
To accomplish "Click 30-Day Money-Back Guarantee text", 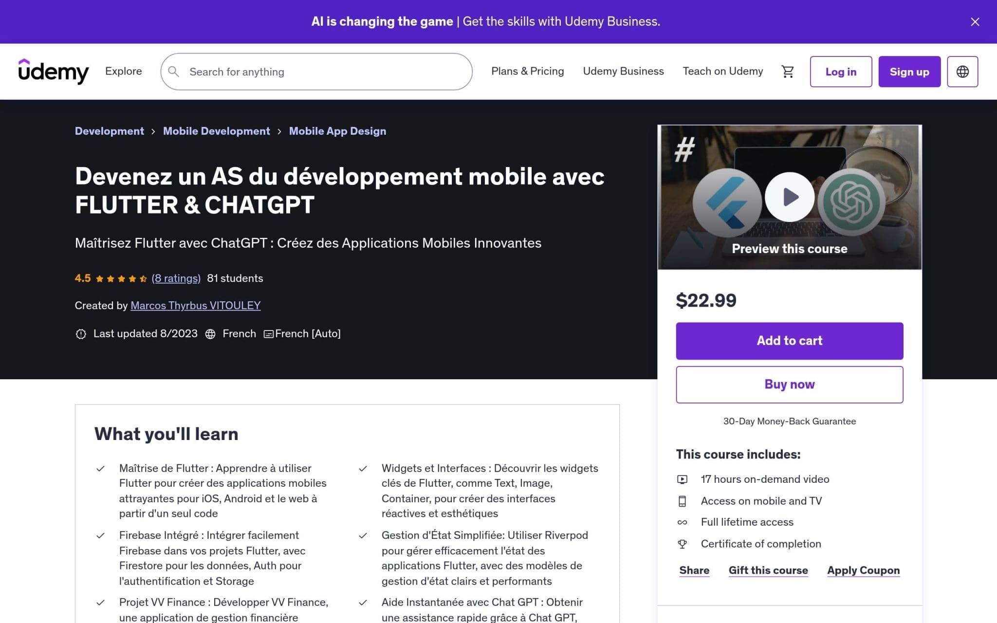I will (x=789, y=421).
